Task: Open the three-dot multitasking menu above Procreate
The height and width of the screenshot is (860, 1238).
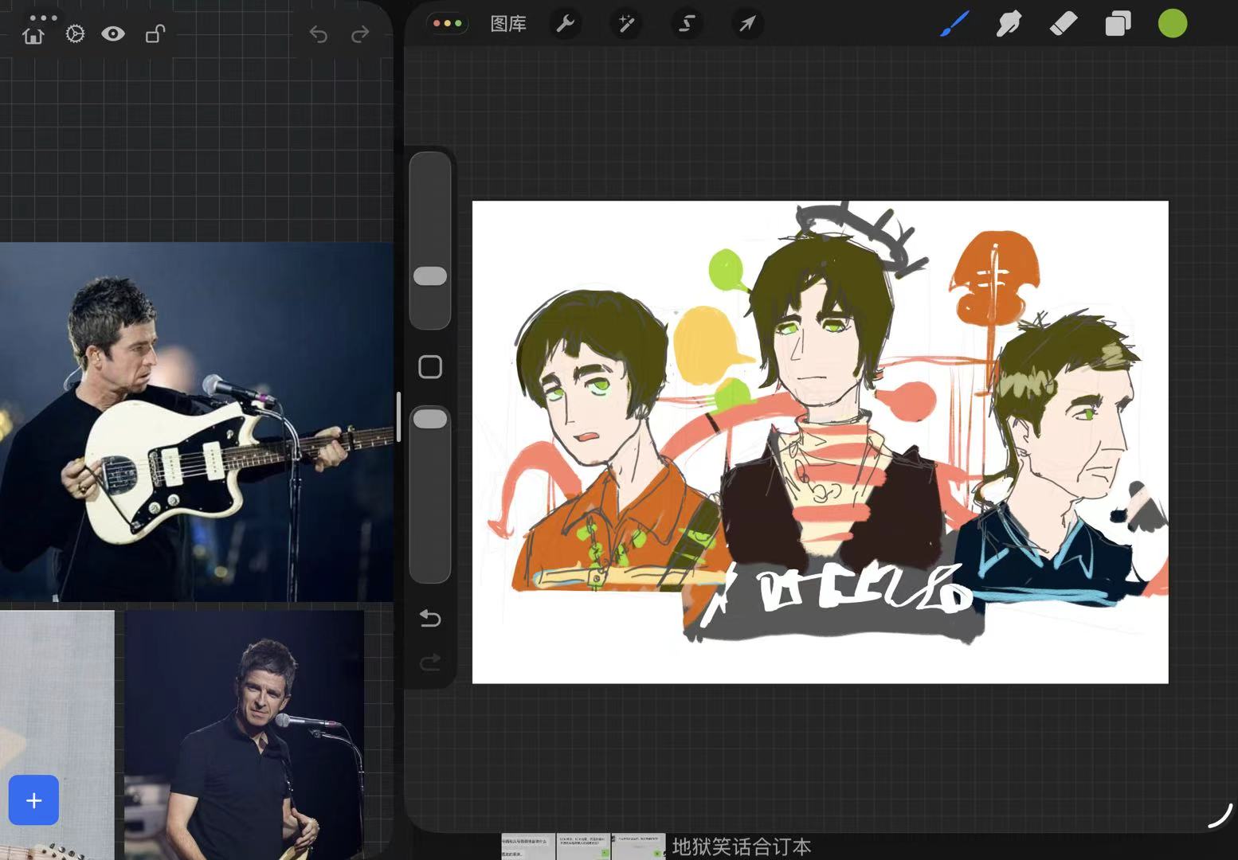Action: click(448, 23)
